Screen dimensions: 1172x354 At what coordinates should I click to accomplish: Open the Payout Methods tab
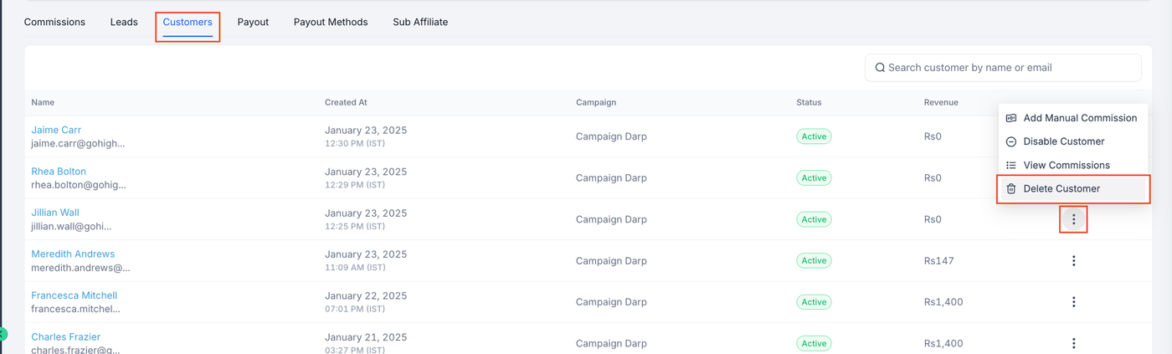click(331, 23)
